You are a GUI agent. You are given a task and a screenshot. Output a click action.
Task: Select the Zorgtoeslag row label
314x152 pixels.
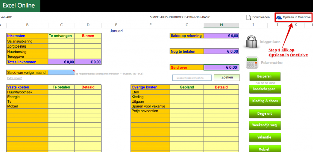27,46
